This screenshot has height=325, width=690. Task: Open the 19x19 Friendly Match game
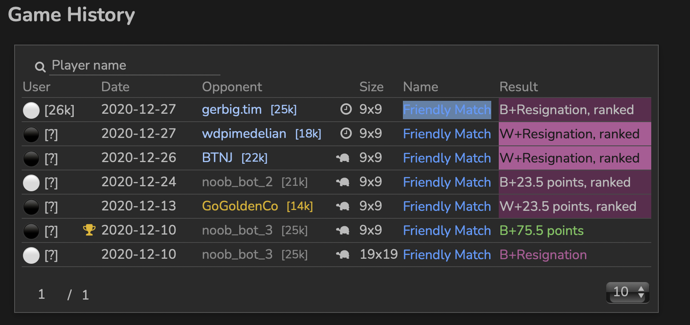click(447, 255)
